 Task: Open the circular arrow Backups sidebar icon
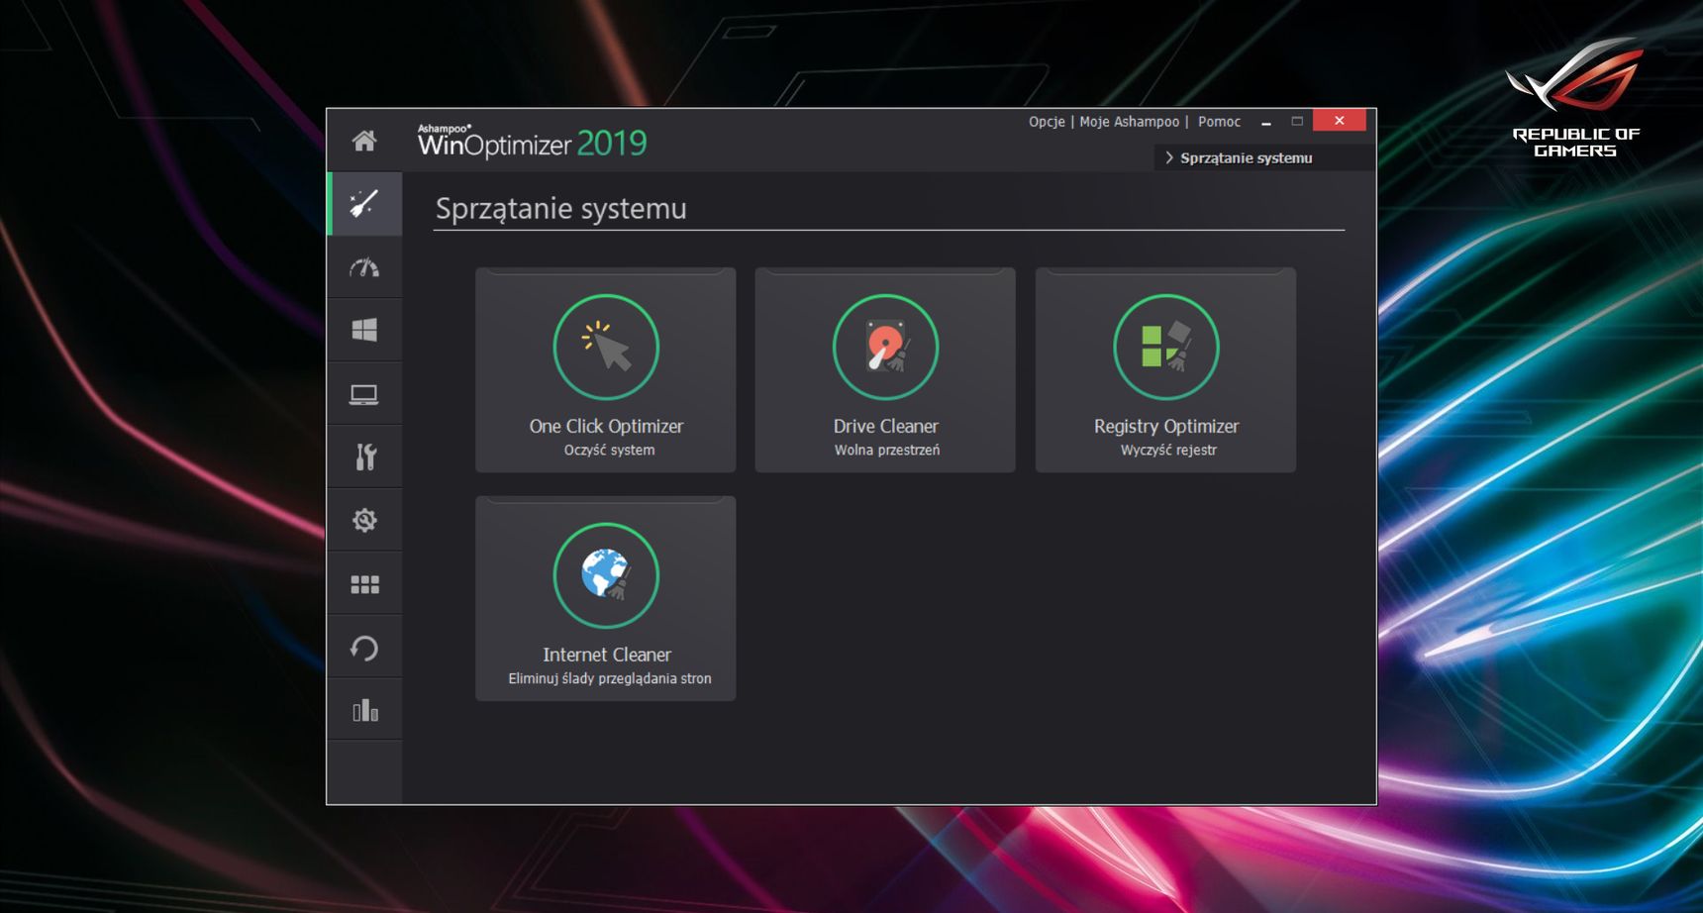pos(364,648)
